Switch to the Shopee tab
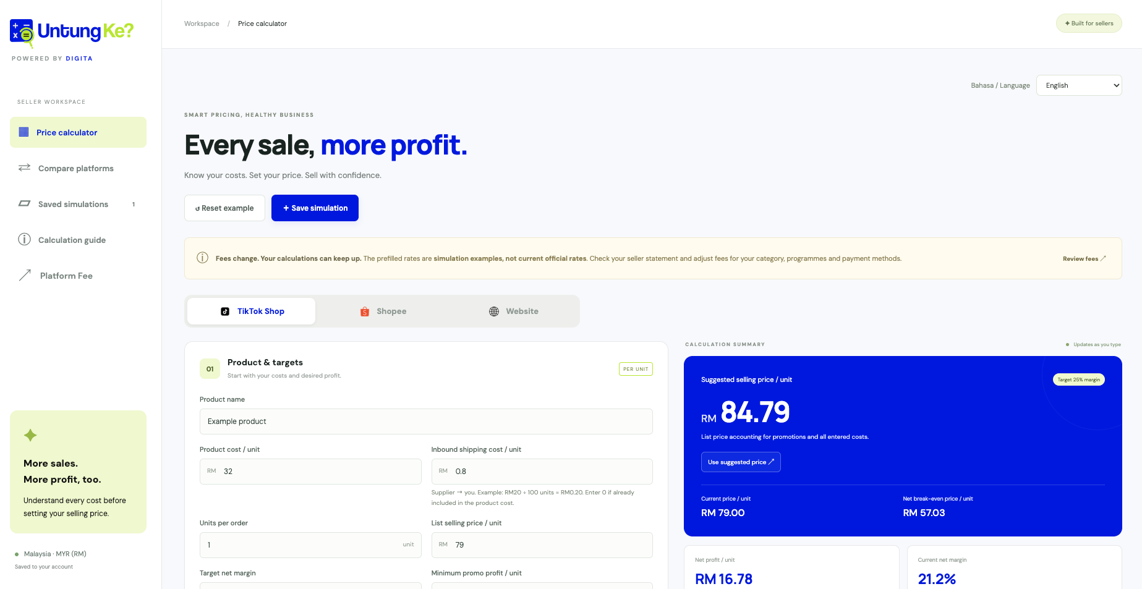This screenshot has height=589, width=1142. point(383,311)
